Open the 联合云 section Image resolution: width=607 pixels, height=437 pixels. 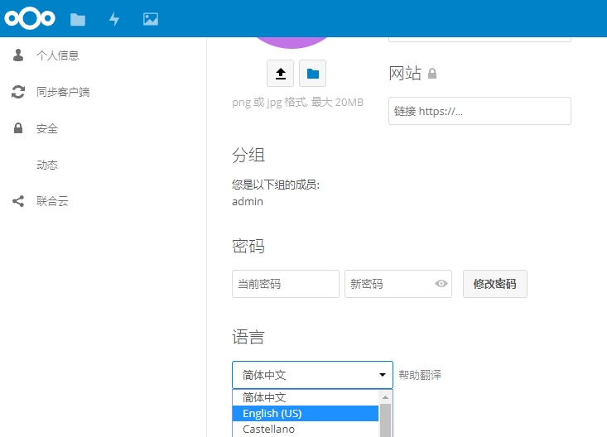click(x=51, y=201)
